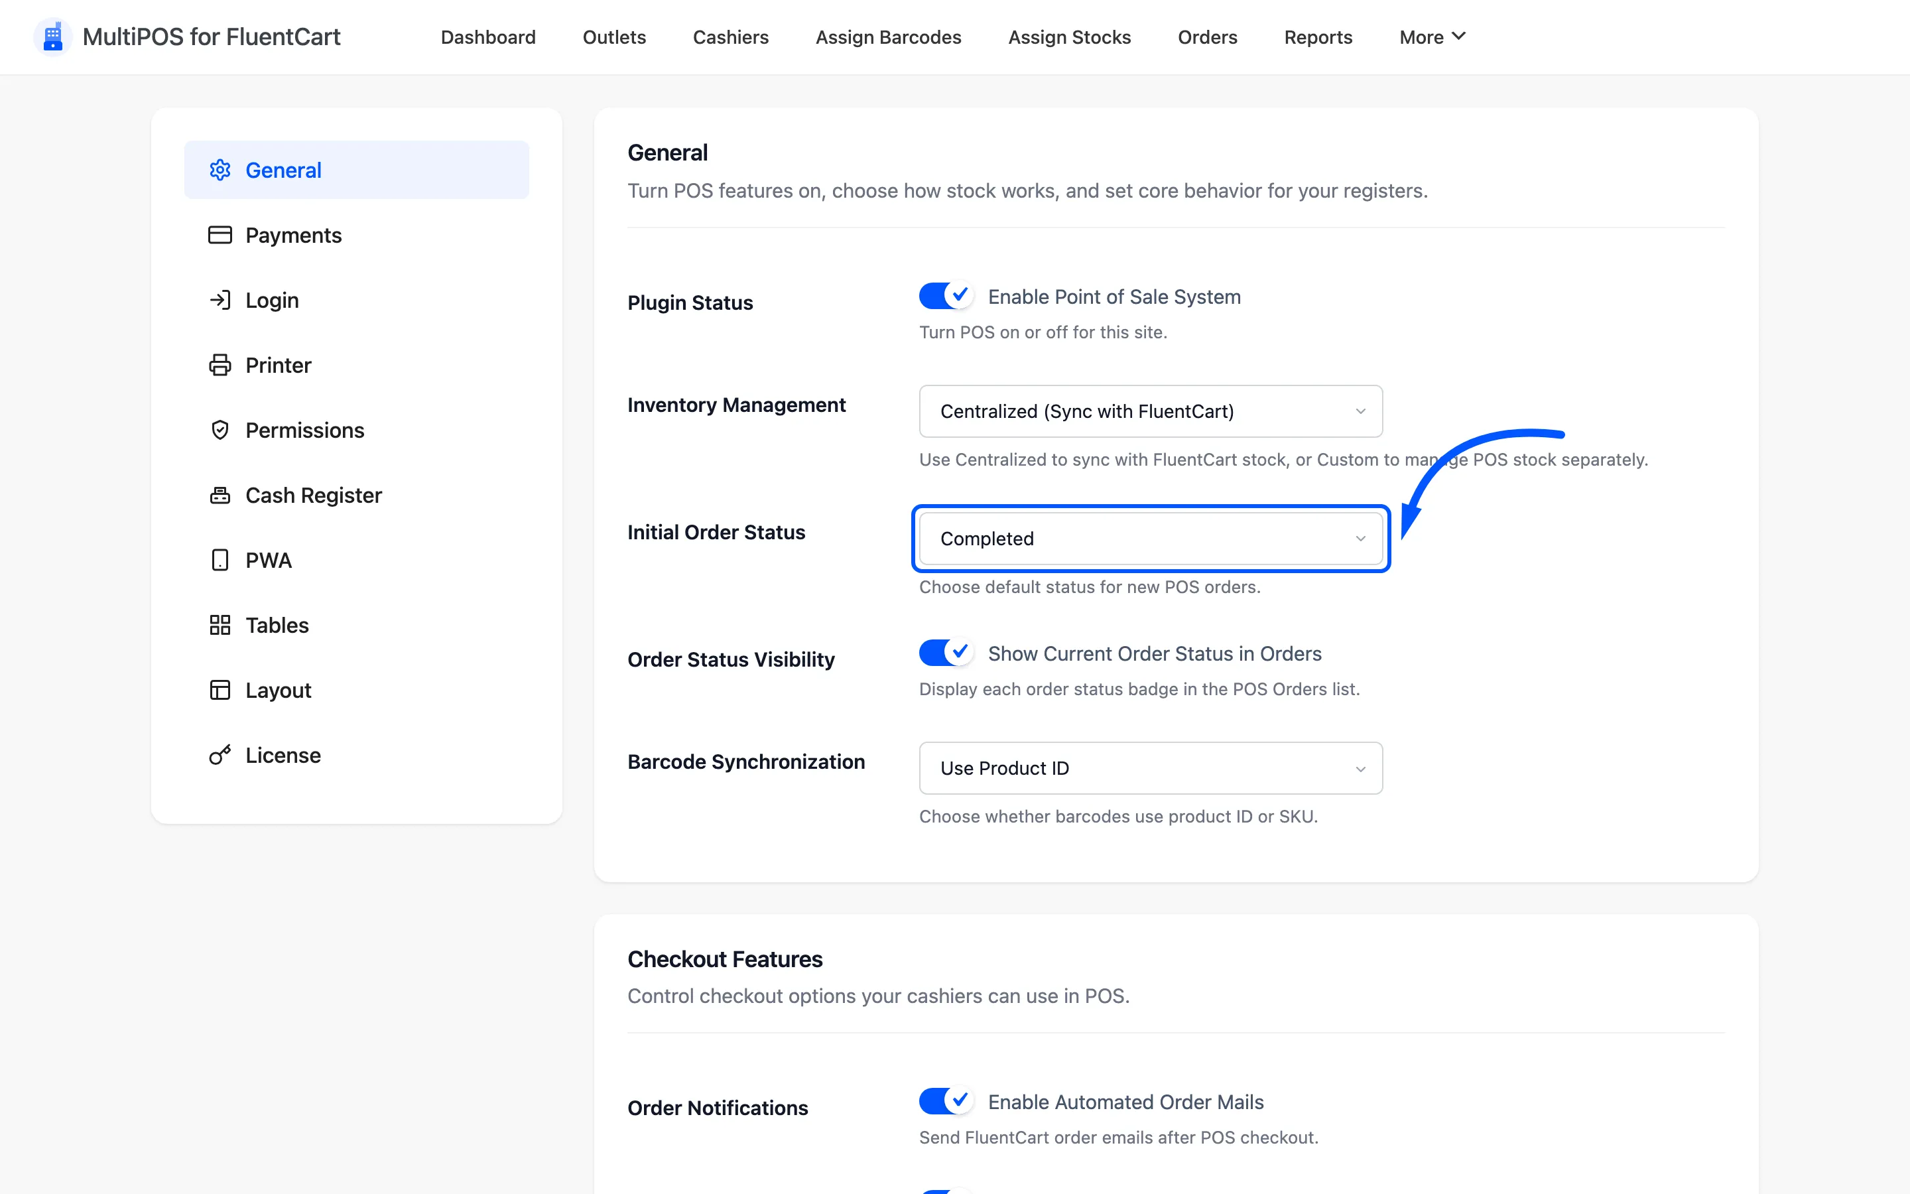The height and width of the screenshot is (1194, 1910).
Task: Click the Enable Point of Sale System label
Action: (x=1114, y=297)
